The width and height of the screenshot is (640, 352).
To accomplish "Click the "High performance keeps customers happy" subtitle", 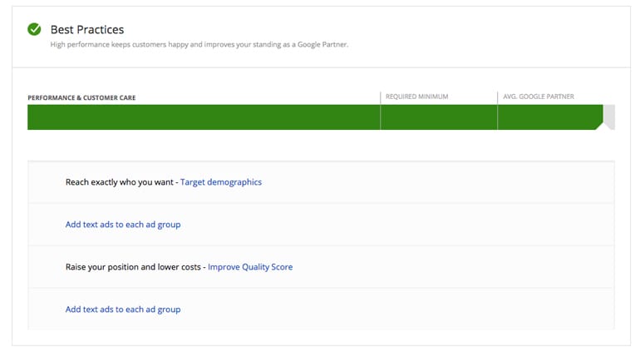I will tap(199, 45).
